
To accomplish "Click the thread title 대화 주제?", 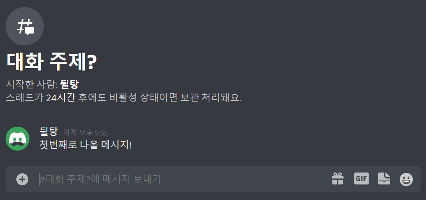I will [51, 62].
